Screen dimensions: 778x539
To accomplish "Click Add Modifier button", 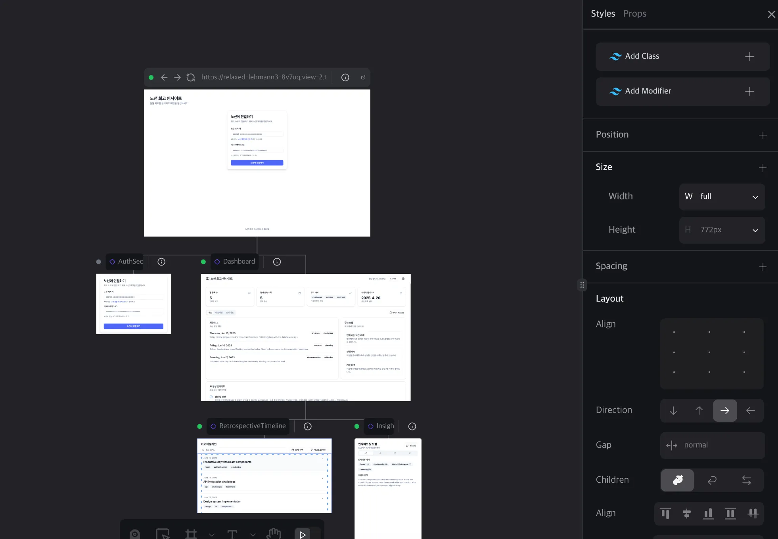I will pyautogui.click(x=683, y=92).
